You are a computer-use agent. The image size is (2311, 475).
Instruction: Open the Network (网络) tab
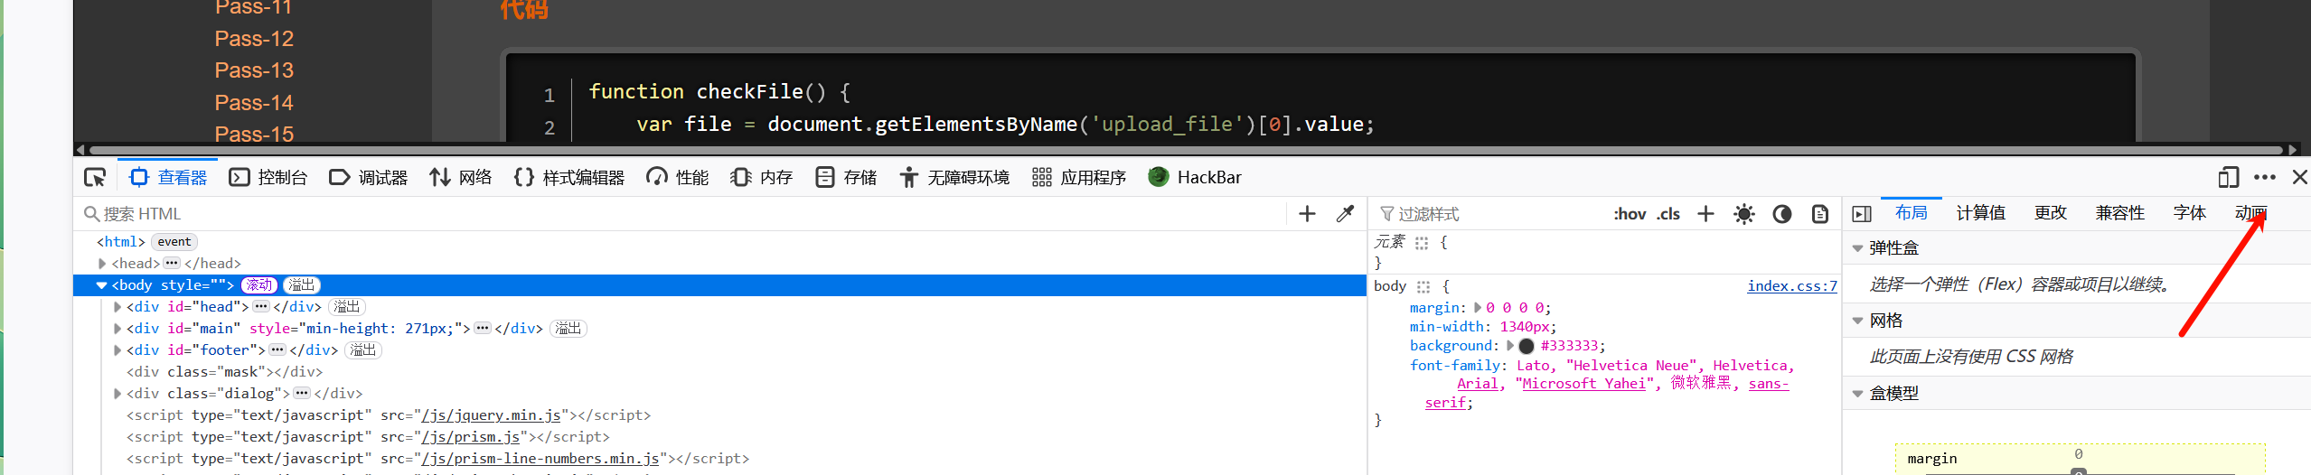461,177
